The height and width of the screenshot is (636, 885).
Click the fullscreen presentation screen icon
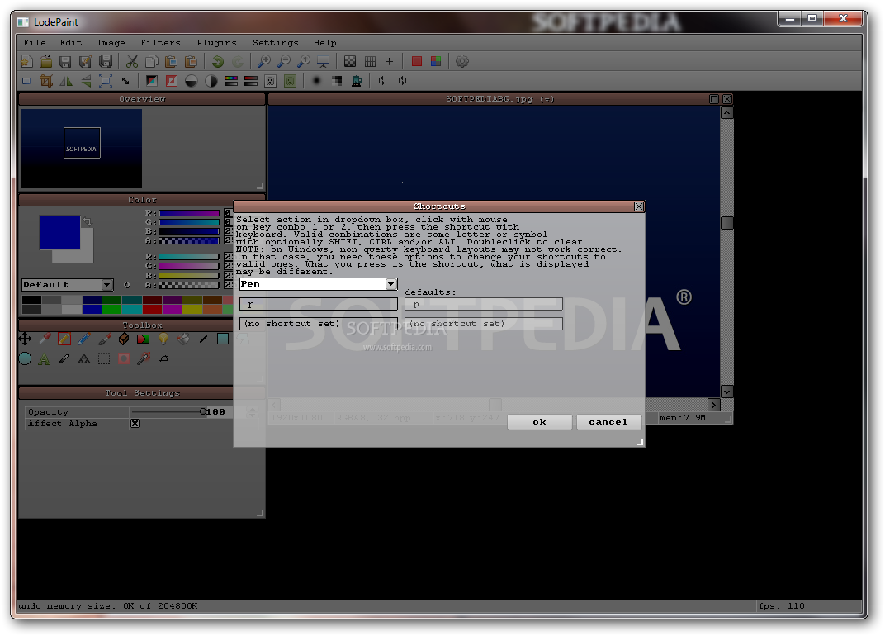pos(324,62)
